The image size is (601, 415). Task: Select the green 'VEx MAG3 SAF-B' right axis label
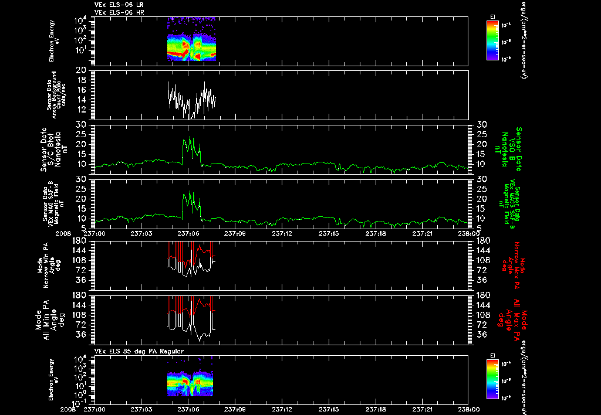[x=510, y=203]
